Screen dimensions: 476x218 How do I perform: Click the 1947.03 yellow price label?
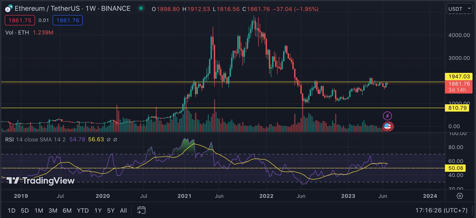(459, 76)
